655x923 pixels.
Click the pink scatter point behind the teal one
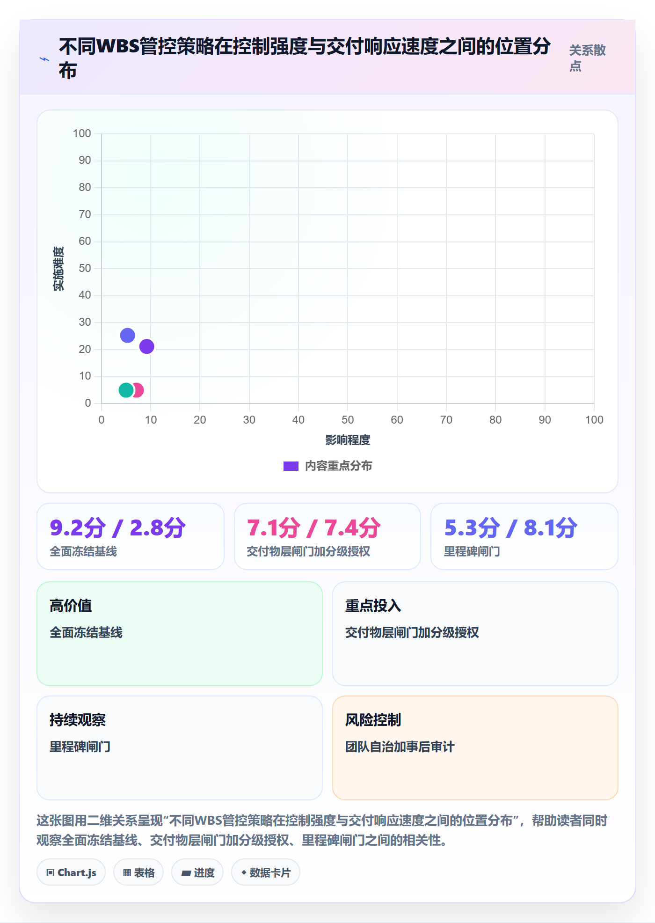pos(138,390)
